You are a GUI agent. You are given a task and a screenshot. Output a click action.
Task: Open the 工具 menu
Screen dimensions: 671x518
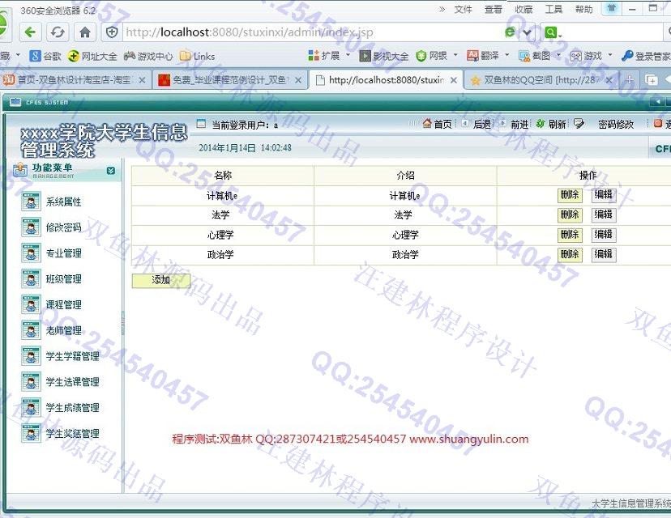point(553,9)
